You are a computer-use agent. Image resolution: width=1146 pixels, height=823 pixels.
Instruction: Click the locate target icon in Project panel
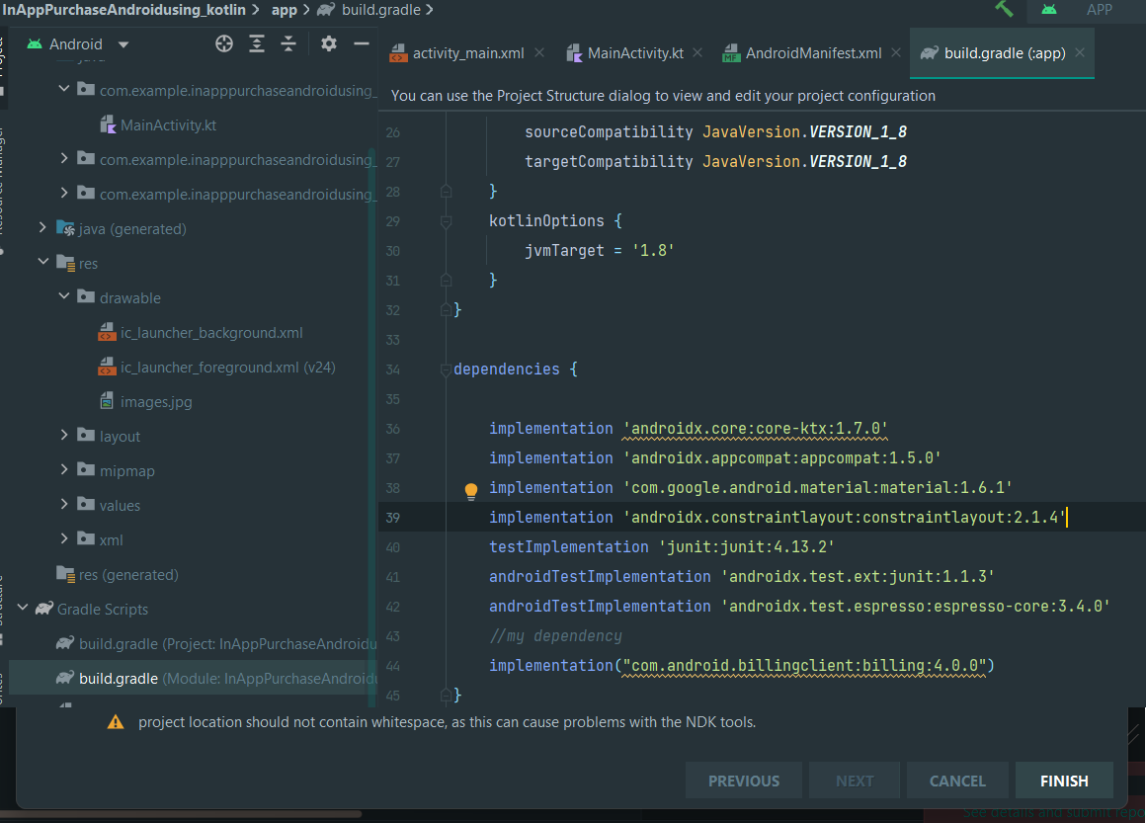tap(224, 43)
